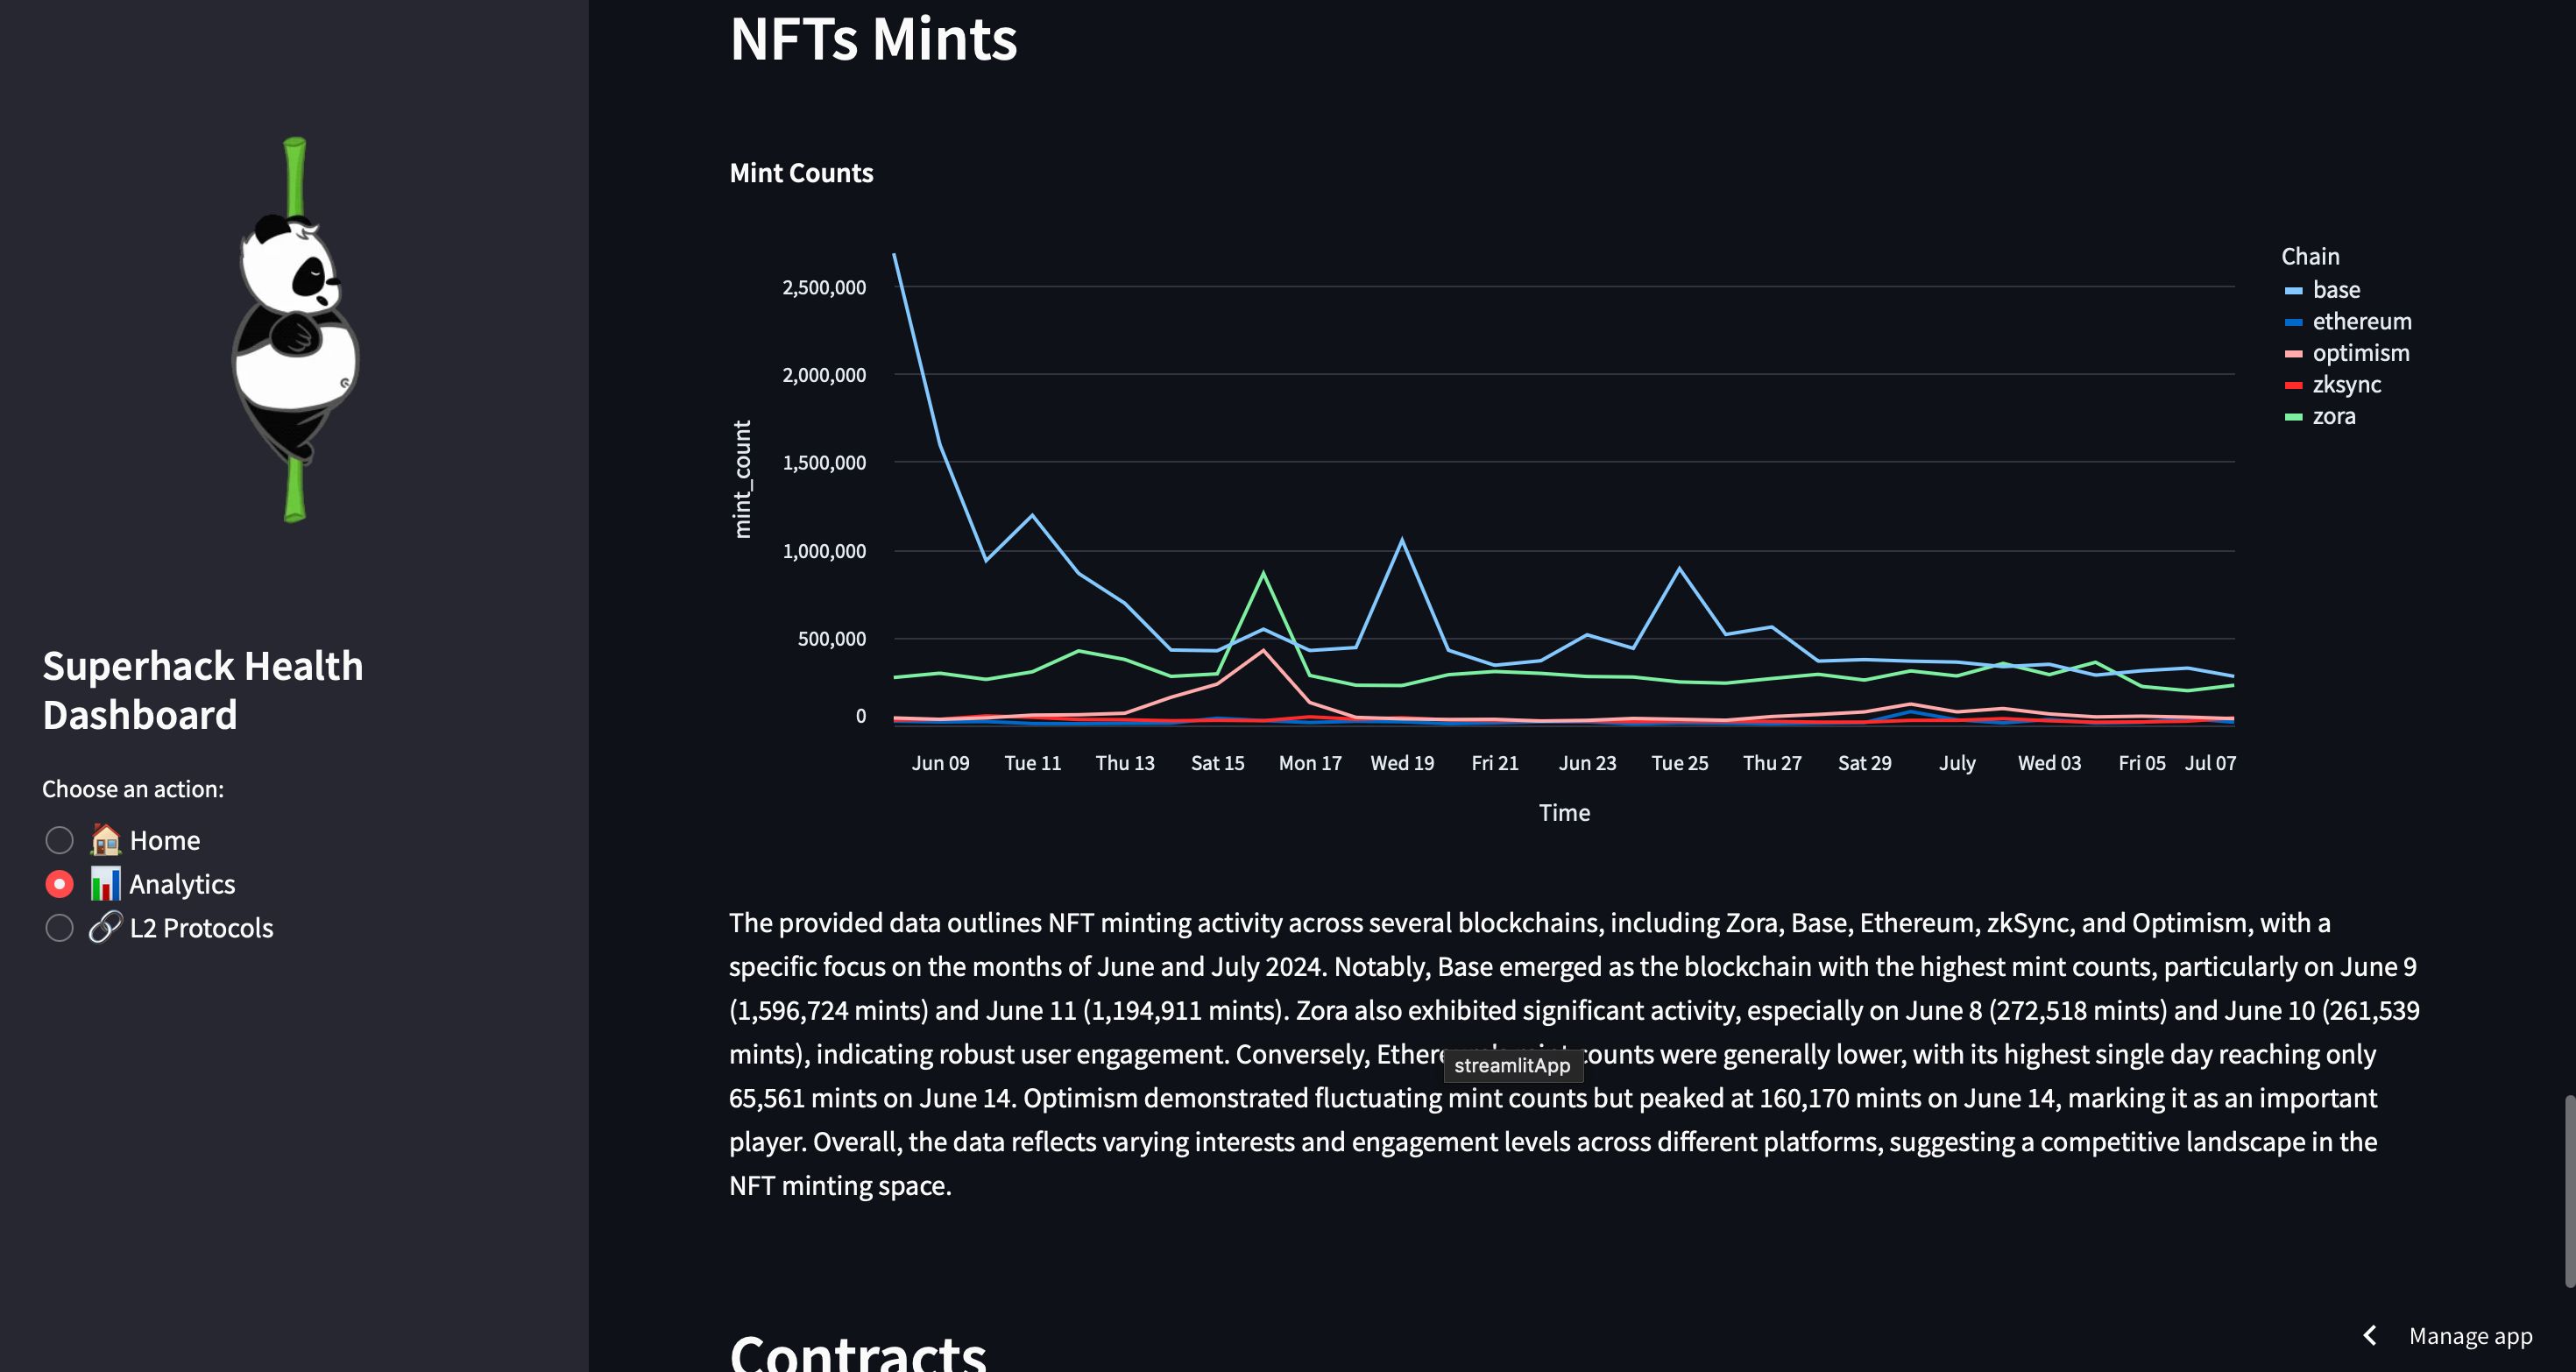Select the Home radio button
2576x1372 pixels.
[x=60, y=840]
